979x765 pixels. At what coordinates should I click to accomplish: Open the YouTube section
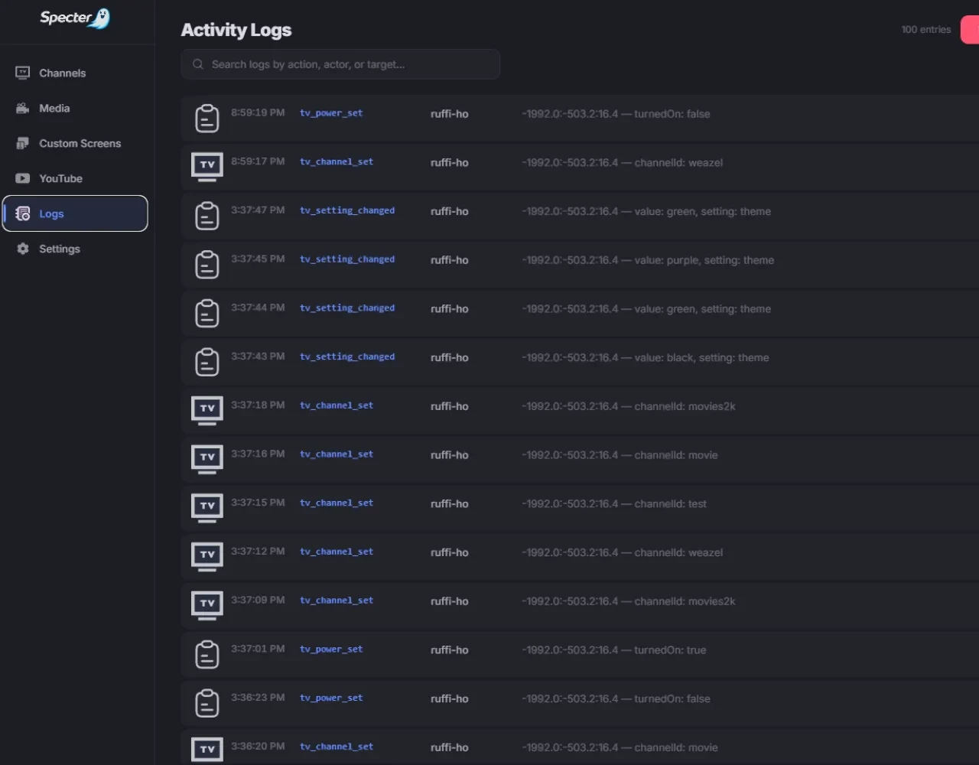click(75, 179)
